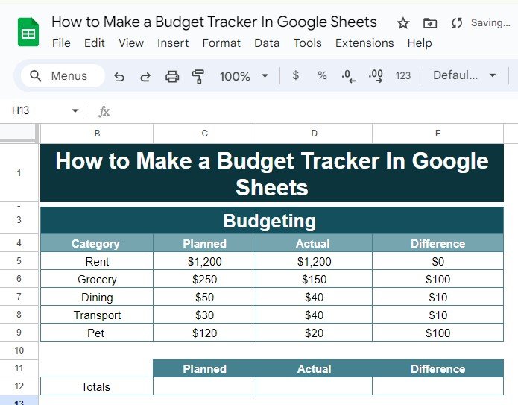518x405 pixels.
Task: Open the Help menu
Action: [420, 43]
